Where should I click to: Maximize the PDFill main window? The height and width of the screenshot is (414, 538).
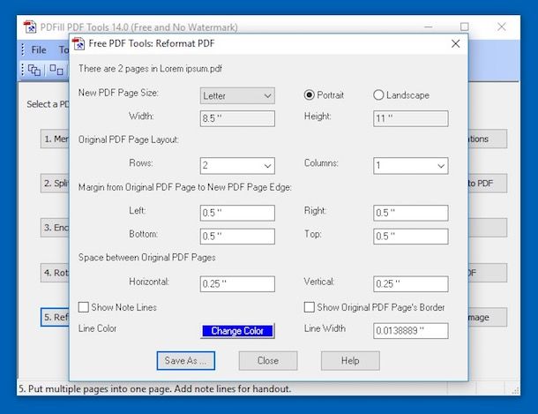[x=464, y=26]
